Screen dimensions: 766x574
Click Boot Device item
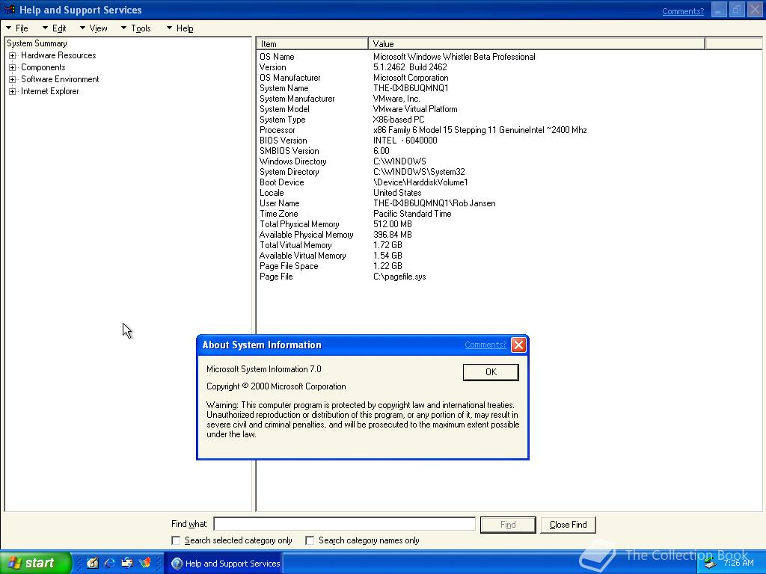[281, 182]
